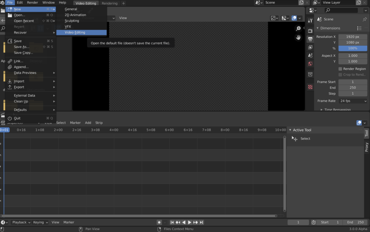Jump to next keyframe
Viewport: 370px width, 232px height.
195,222
